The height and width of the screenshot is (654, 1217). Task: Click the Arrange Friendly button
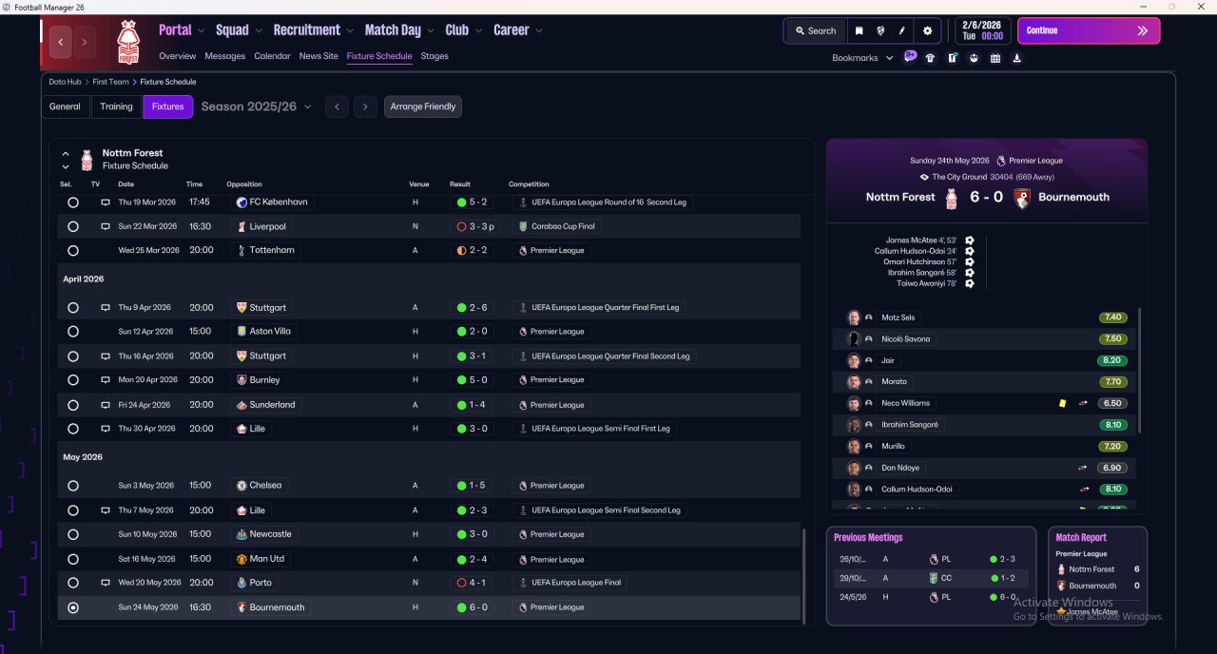click(x=423, y=106)
